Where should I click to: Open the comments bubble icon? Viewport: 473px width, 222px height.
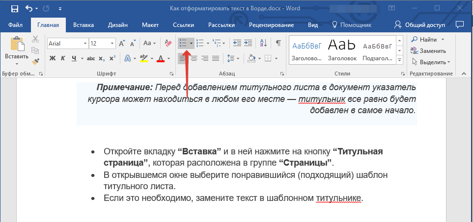[460, 25]
